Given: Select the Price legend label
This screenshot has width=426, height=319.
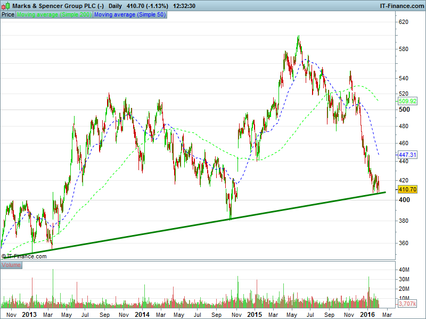Looking at the screenshot, I should pyautogui.click(x=8, y=15).
